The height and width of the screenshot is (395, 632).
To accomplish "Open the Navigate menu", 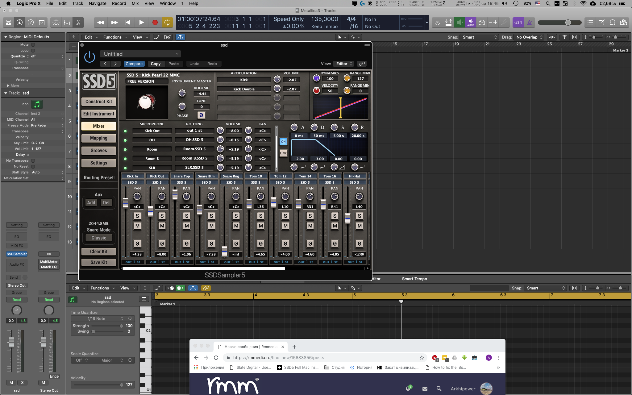I will point(98,3).
